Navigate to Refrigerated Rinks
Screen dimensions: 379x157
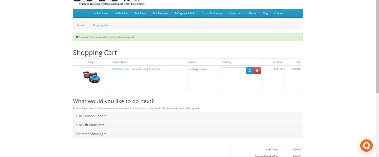(x=185, y=13)
